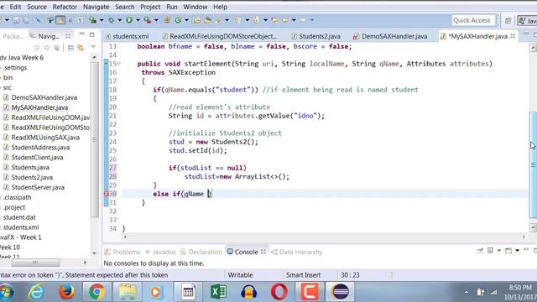The width and height of the screenshot is (537, 302).
Task: Open the Search menu
Action: pyautogui.click(x=125, y=7)
